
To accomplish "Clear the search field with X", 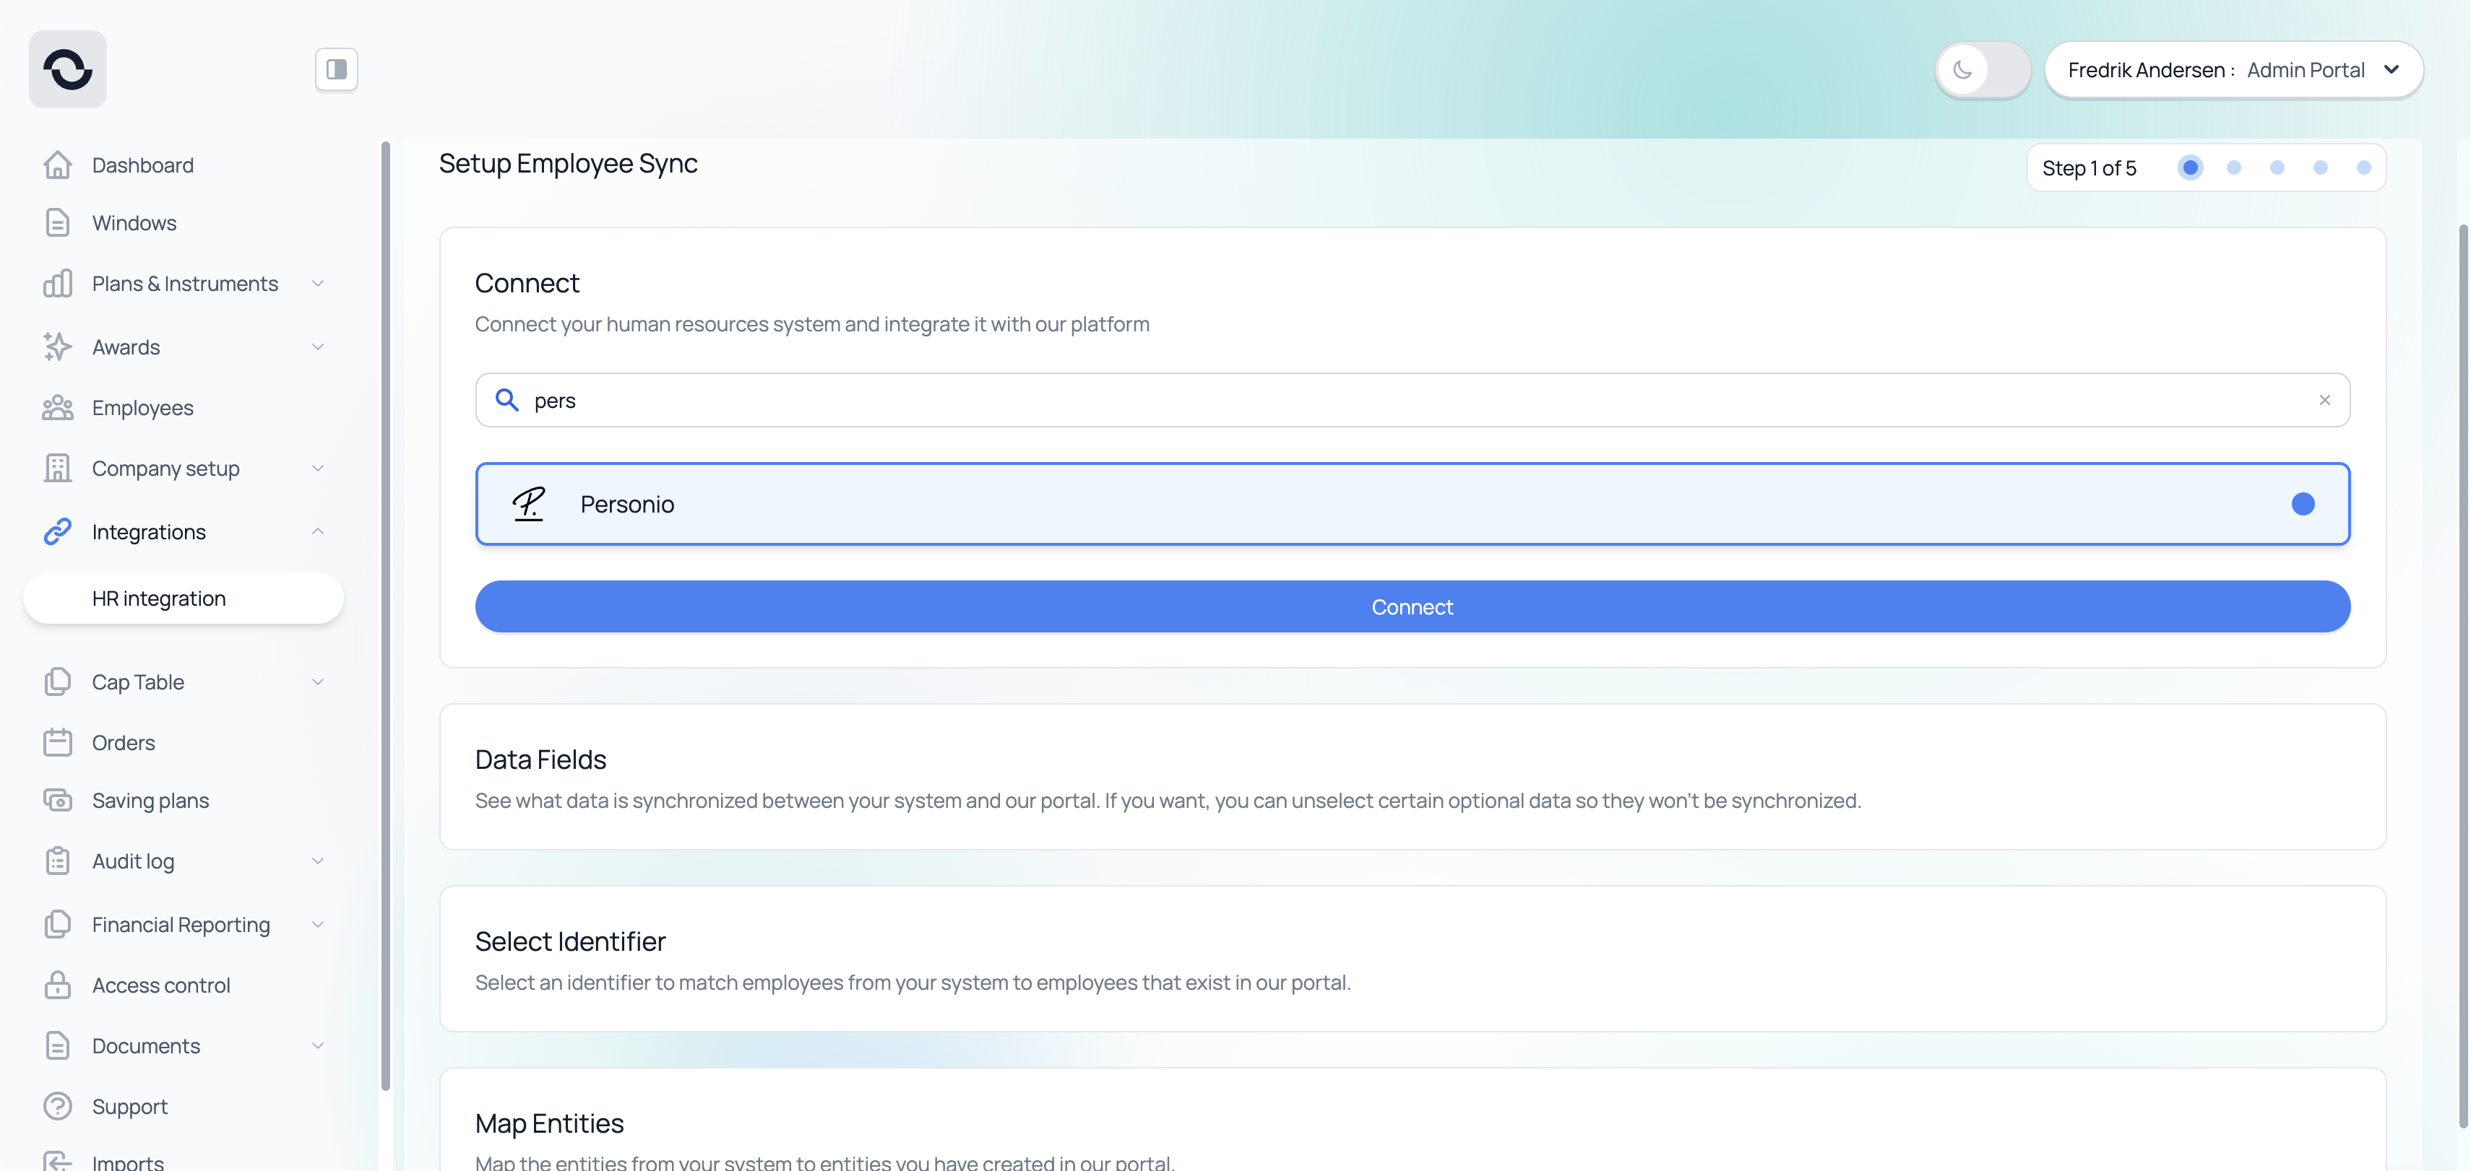I will [2324, 399].
